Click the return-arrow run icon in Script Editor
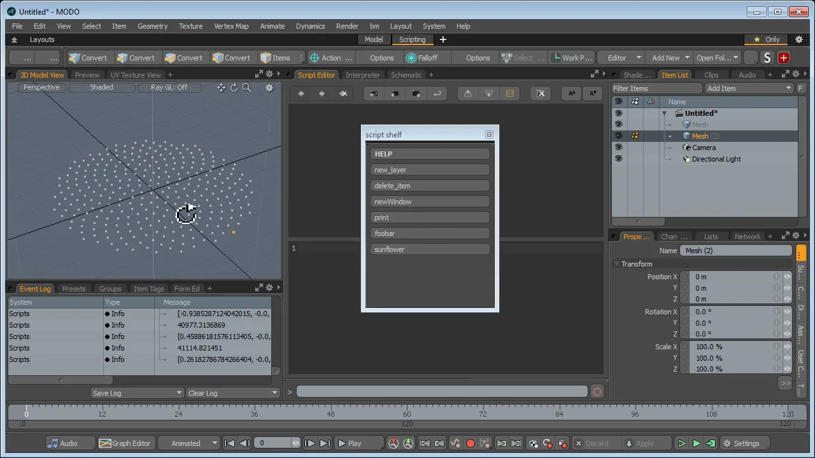This screenshot has height=458, width=815. (437, 94)
